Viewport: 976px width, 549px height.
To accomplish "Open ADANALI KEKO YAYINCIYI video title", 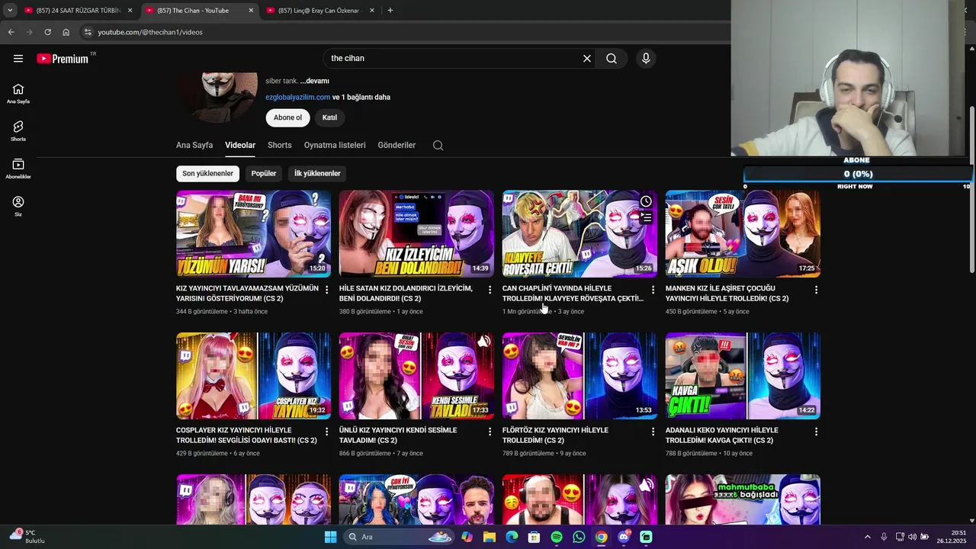I will [721, 435].
